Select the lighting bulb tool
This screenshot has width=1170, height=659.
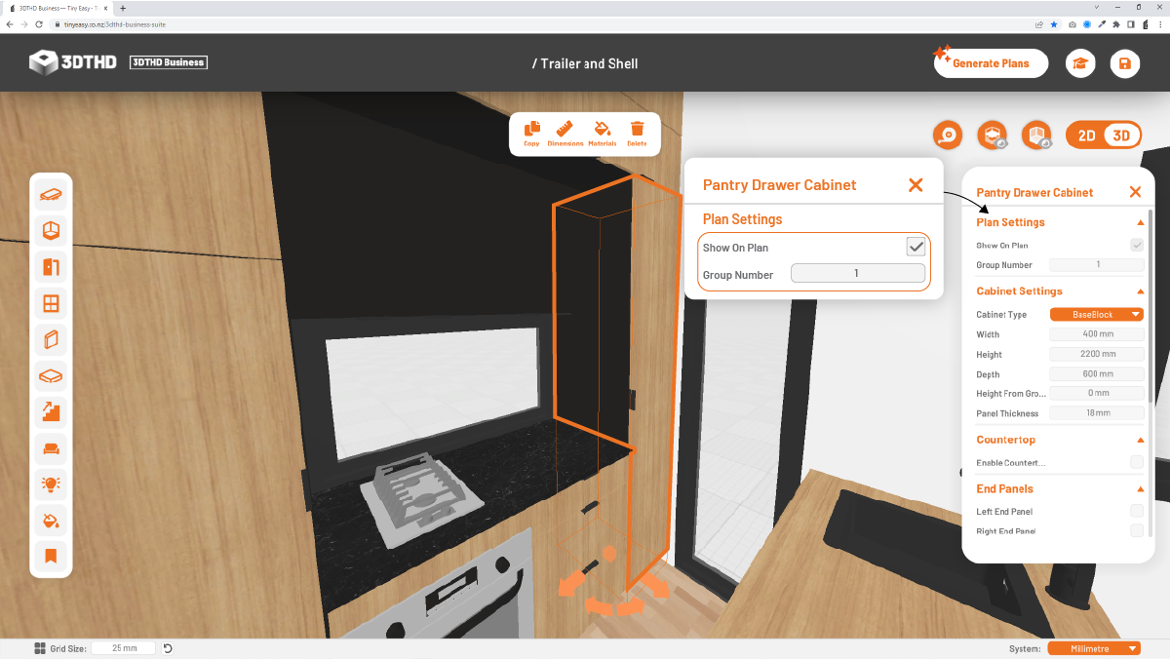(52, 485)
